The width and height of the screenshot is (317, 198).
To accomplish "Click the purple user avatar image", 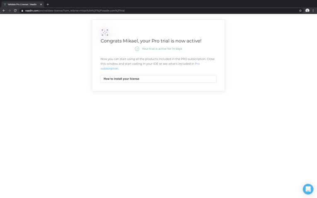I will 105,32.
